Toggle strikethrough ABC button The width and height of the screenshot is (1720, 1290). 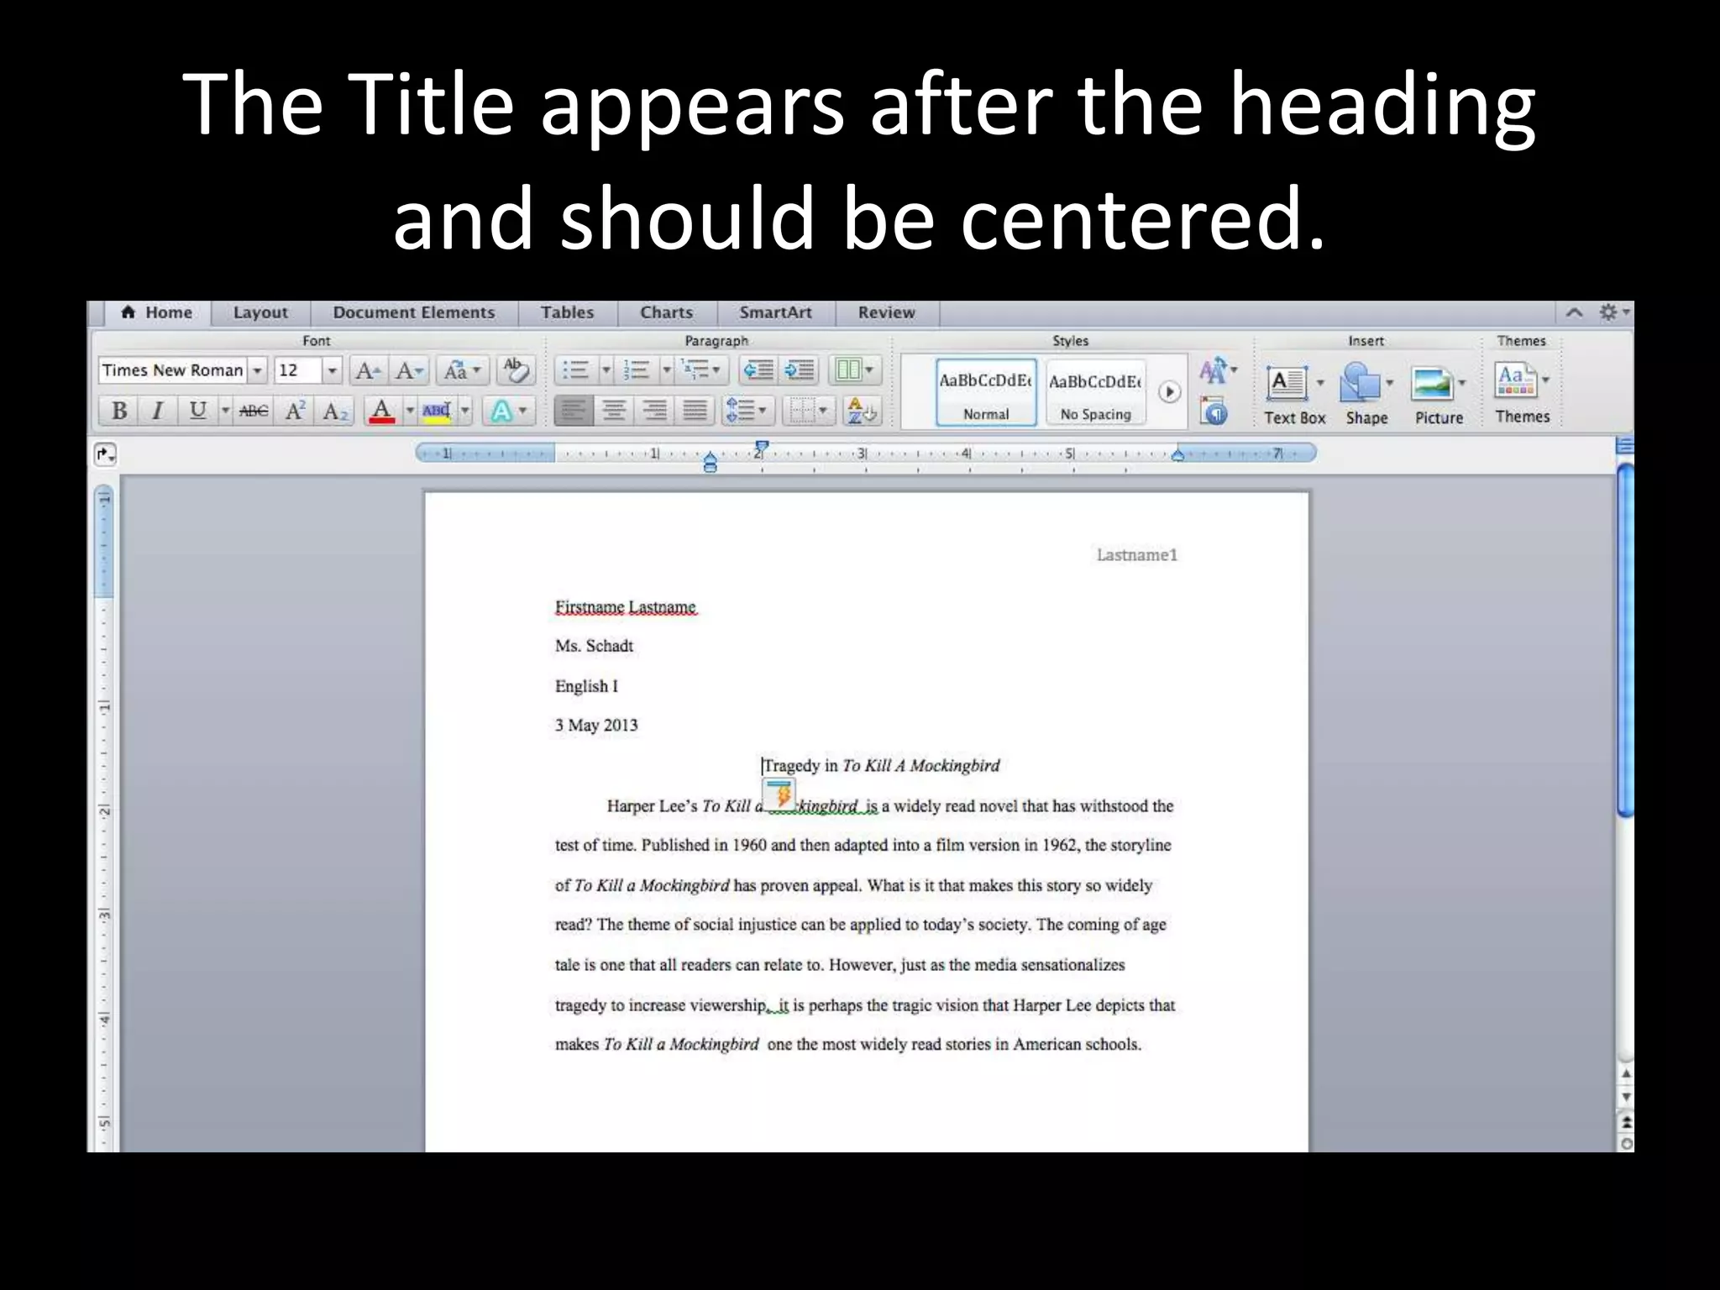pos(254,411)
